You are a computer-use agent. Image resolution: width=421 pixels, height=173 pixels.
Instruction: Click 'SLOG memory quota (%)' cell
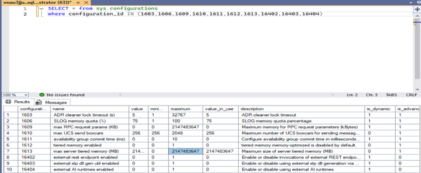coord(90,121)
